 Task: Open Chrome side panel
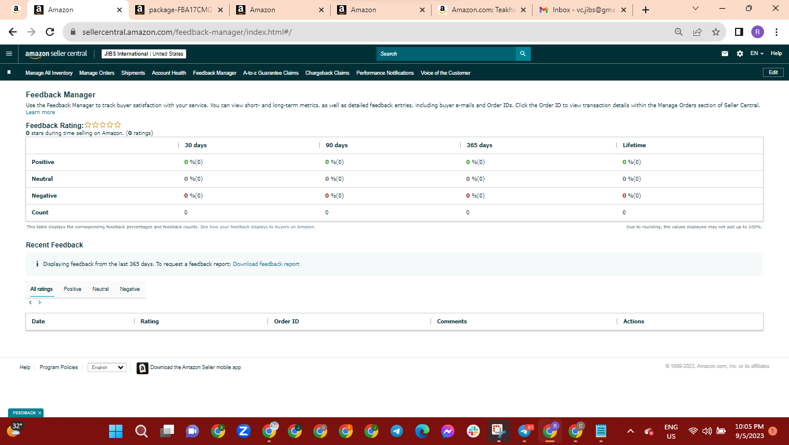point(739,32)
